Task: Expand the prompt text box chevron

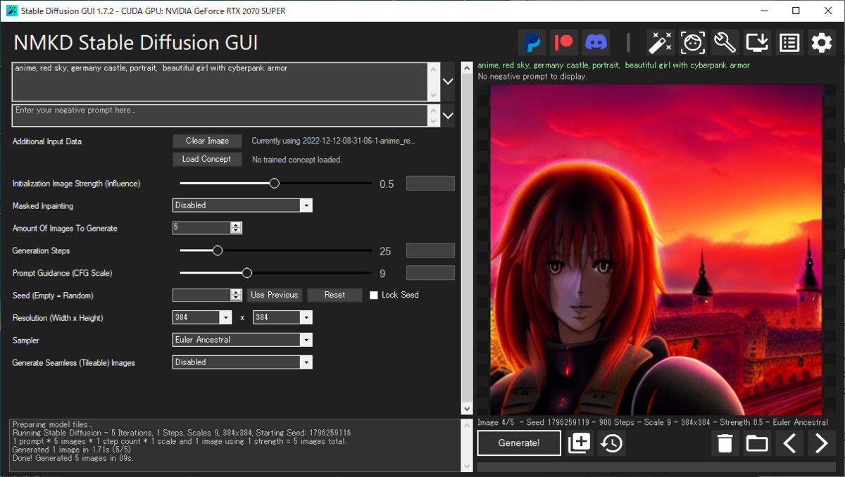Action: pos(448,81)
